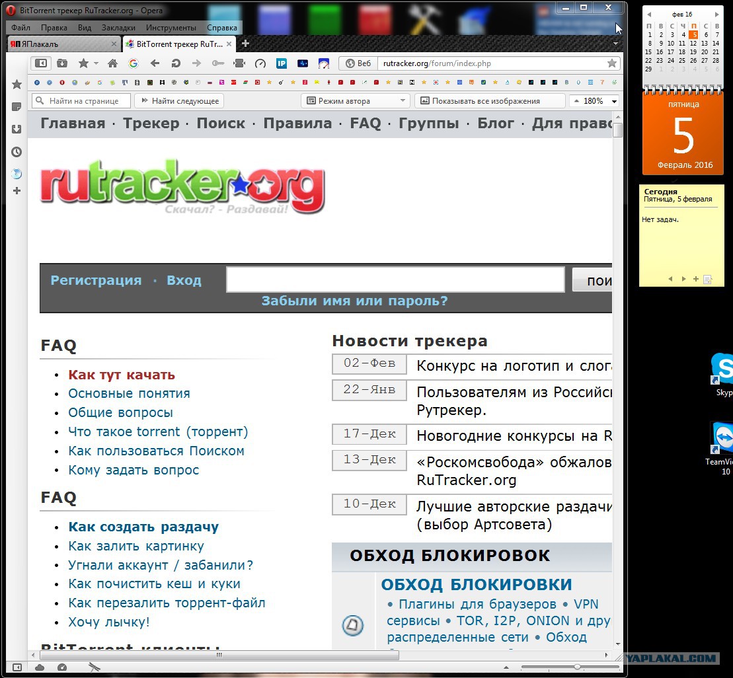
Task: Click the Регистрация link
Action: click(96, 280)
